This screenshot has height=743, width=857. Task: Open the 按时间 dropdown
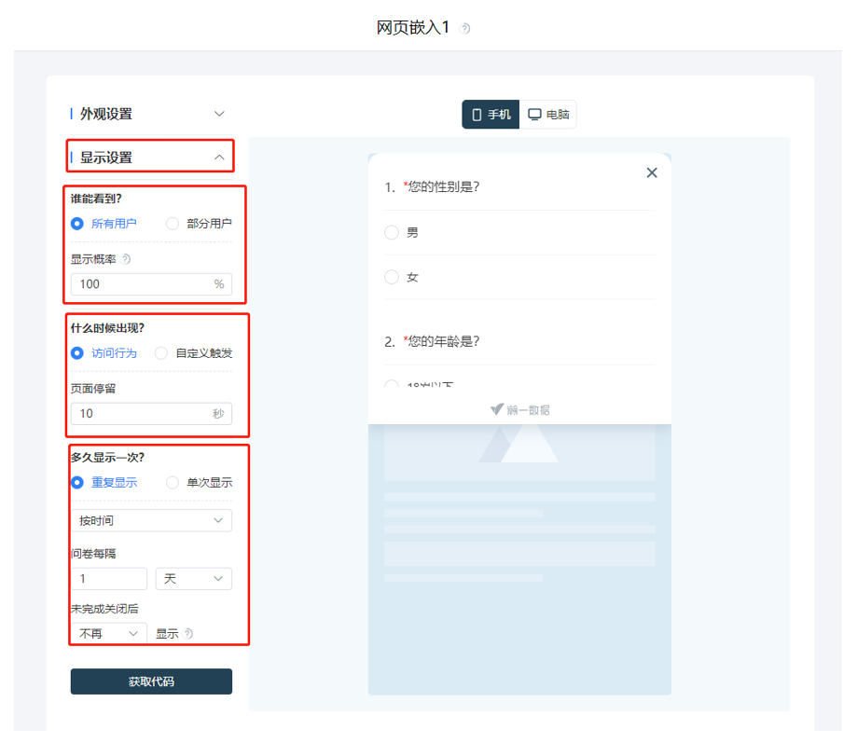(151, 520)
